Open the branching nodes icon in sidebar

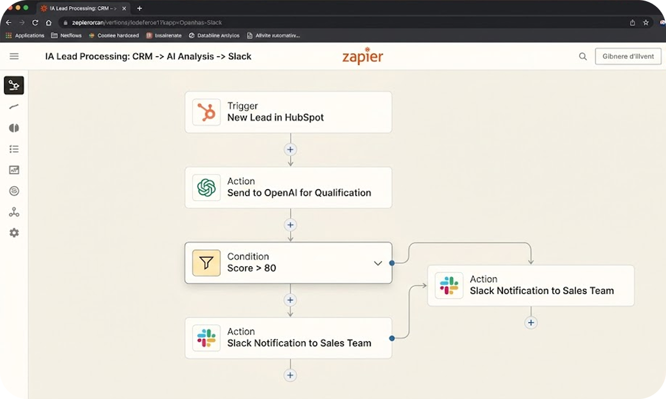[x=14, y=212]
